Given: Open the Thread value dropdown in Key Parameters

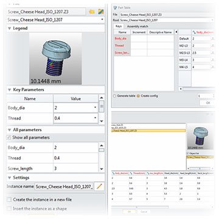Looking at the screenshot, I should pos(96,118).
